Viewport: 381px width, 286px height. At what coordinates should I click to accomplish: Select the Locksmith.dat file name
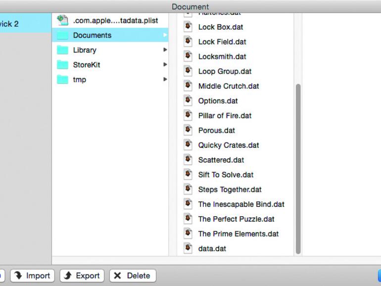(x=222, y=56)
